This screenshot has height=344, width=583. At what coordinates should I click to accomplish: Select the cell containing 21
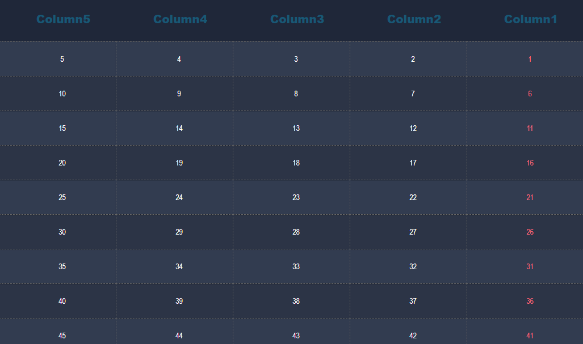pos(530,197)
